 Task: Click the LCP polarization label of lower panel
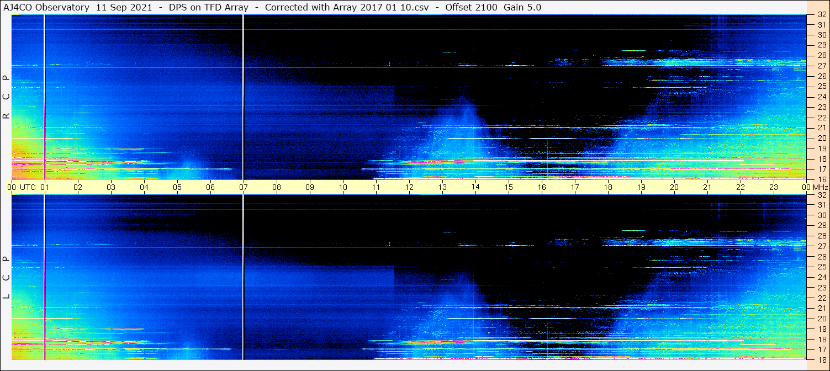pos(6,278)
